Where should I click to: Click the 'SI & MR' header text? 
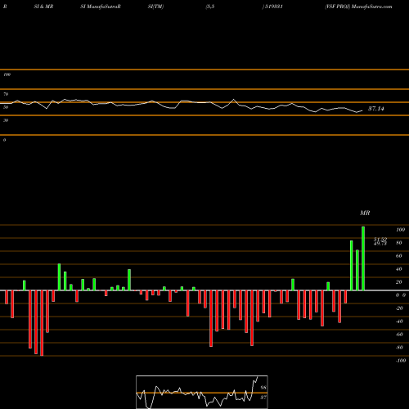click(43, 7)
